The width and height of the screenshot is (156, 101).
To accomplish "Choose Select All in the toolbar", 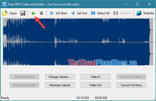I will [100, 13].
